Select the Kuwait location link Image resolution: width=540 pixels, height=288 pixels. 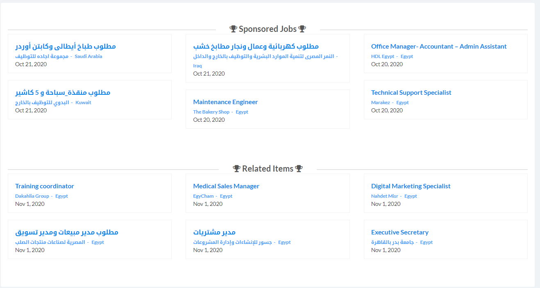point(83,103)
